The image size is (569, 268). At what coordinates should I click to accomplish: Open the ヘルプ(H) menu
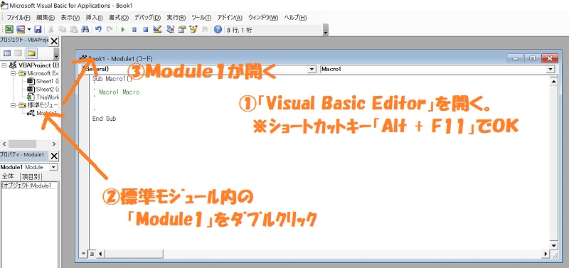click(x=295, y=17)
